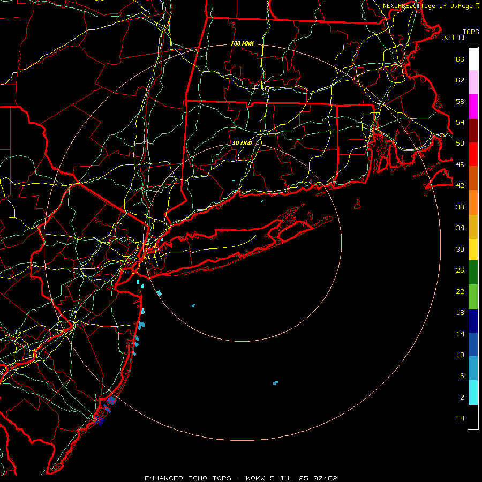Click the '54' legend value
This screenshot has height=482, width=482.
[460, 122]
